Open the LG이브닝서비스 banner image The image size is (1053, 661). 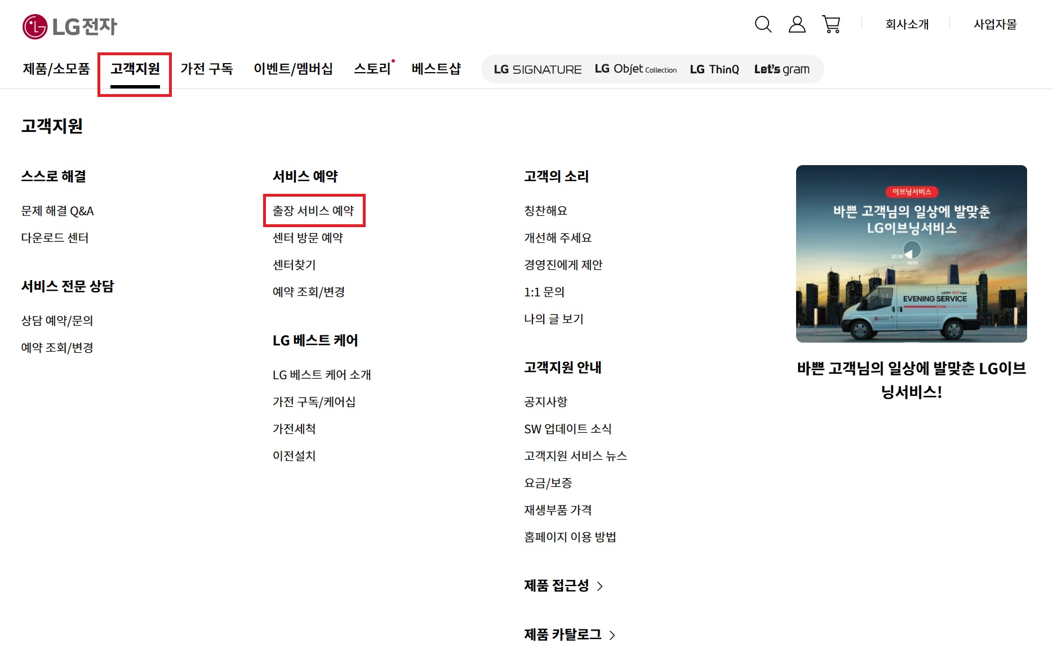coord(911,254)
